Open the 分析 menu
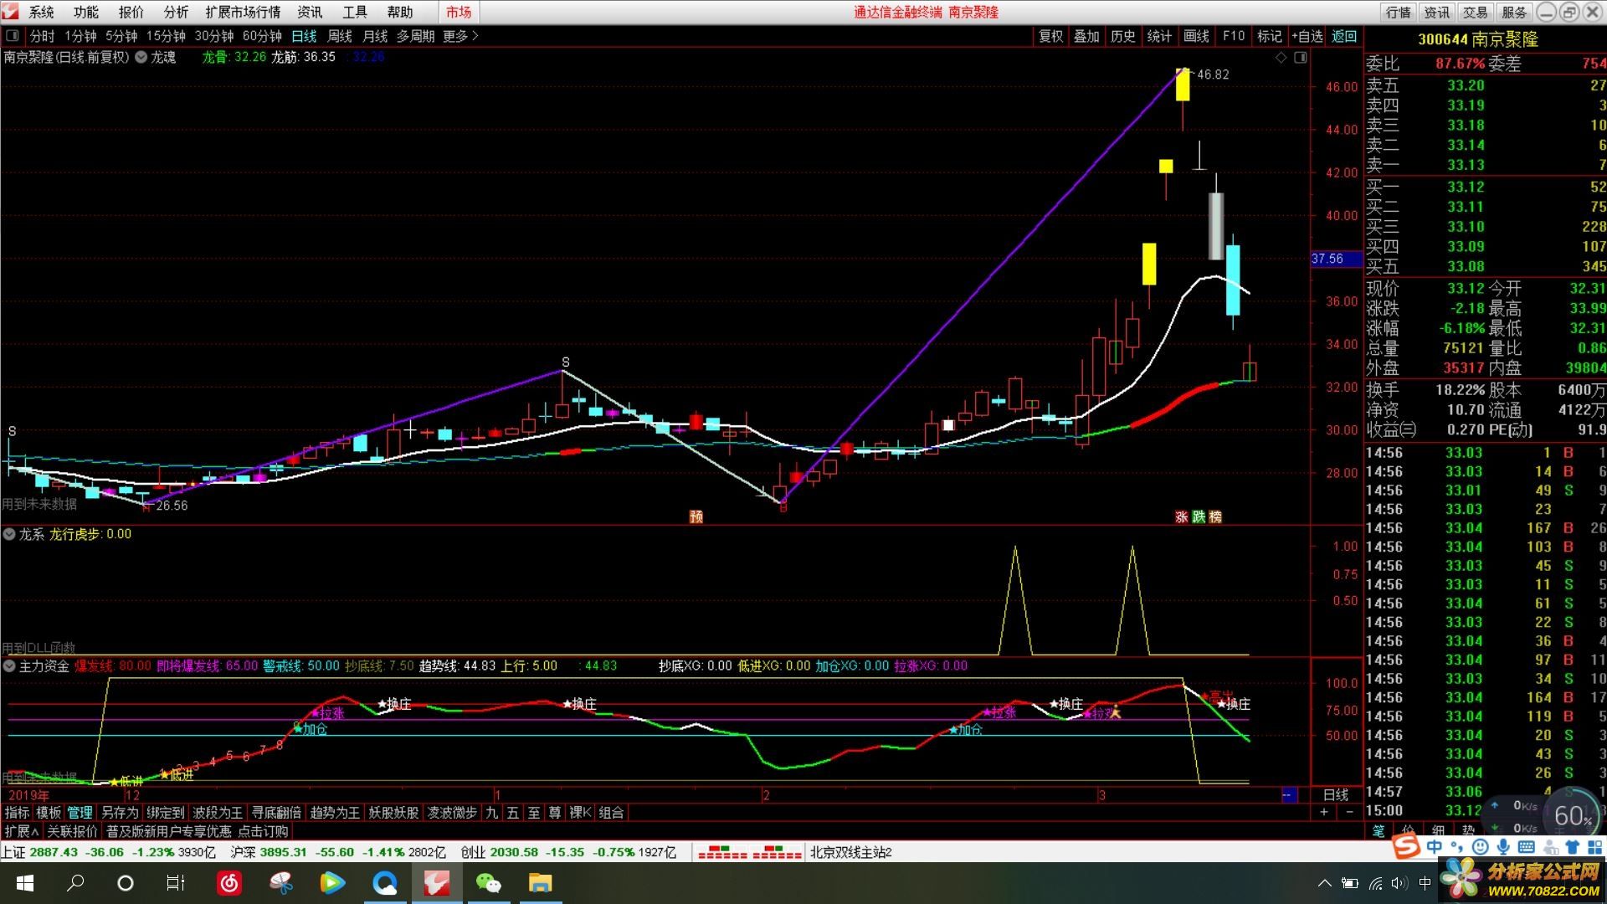Screen dimensions: 1607x904 click(176, 13)
